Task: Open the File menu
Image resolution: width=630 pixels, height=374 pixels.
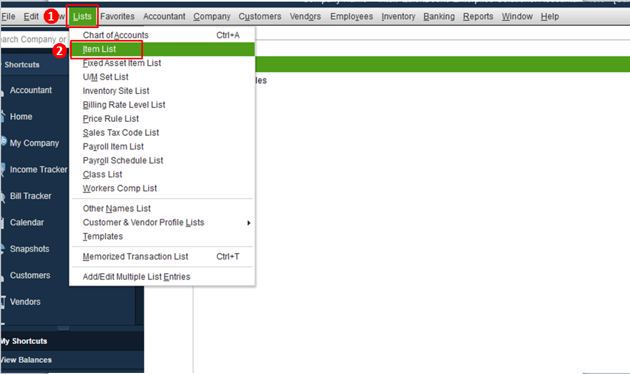Action: (x=8, y=17)
